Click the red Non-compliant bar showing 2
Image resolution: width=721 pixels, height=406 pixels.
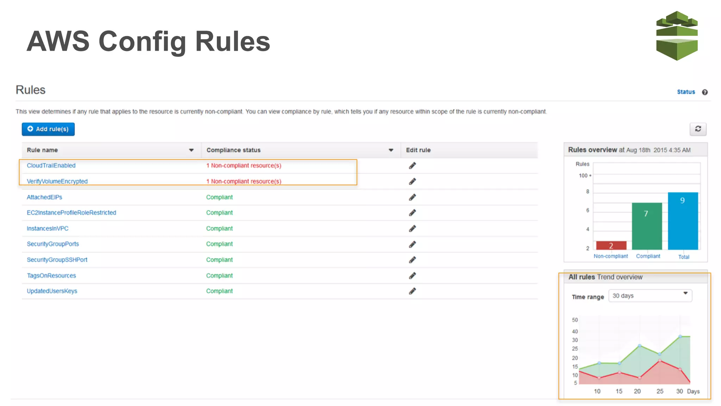pos(611,245)
